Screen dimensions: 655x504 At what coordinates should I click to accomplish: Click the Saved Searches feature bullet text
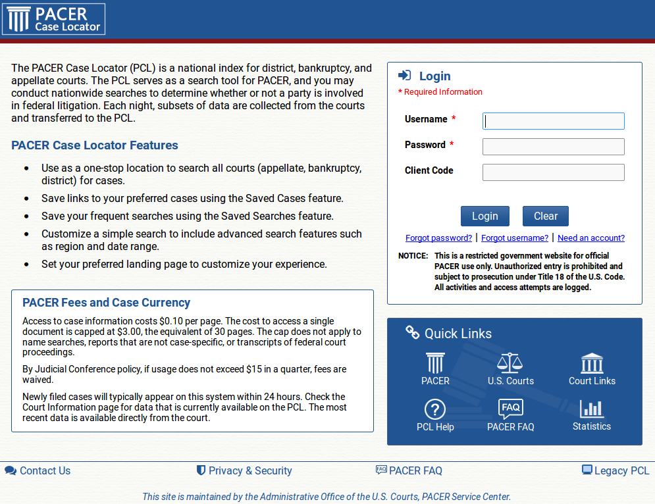click(187, 216)
